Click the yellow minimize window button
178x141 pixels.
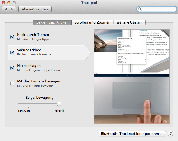(9, 3)
